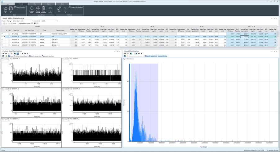
Task: Switch to the View ribbon tab
Action: (34, 3)
